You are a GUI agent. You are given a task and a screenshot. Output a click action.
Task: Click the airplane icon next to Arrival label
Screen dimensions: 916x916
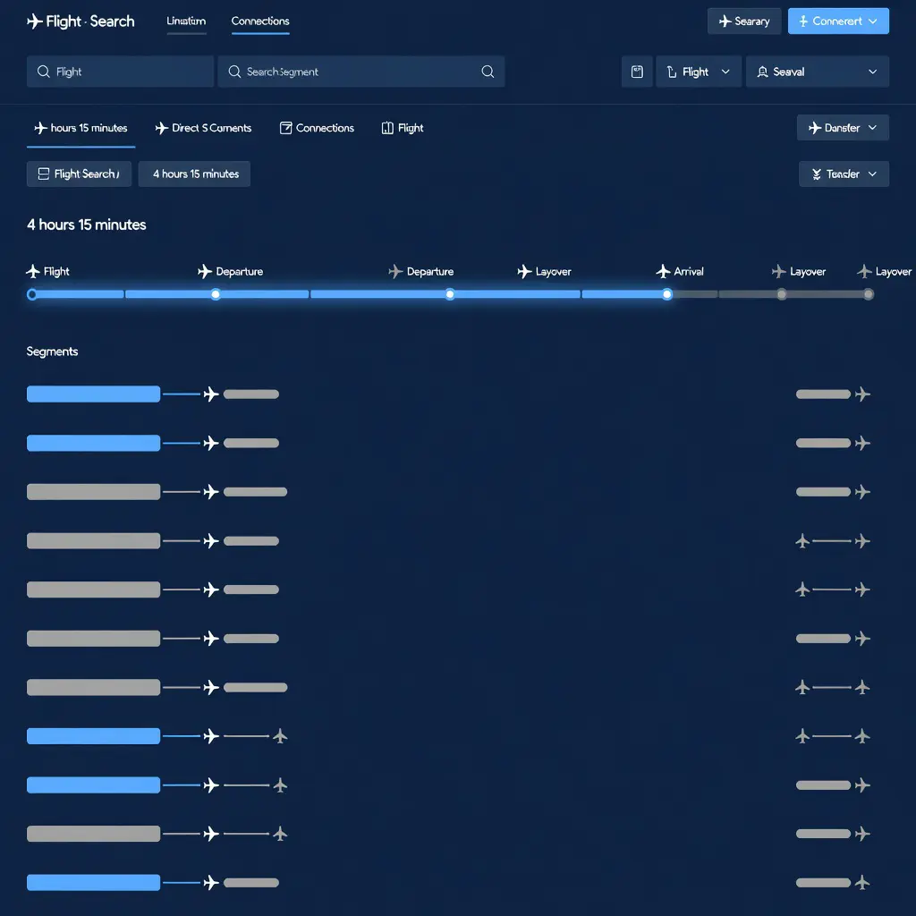pyautogui.click(x=663, y=271)
